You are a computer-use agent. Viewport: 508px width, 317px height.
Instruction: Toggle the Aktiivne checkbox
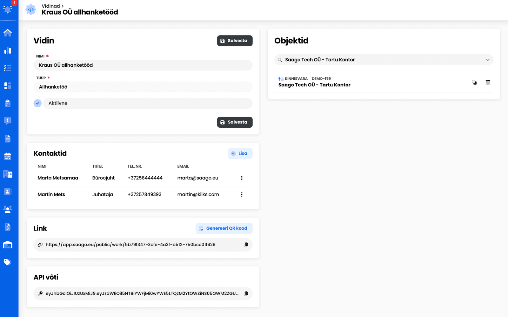[x=37, y=103]
